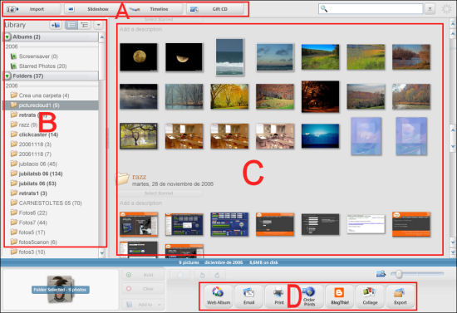Switch library to tree view
This screenshot has height=313, width=457.
pyautogui.click(x=85, y=26)
